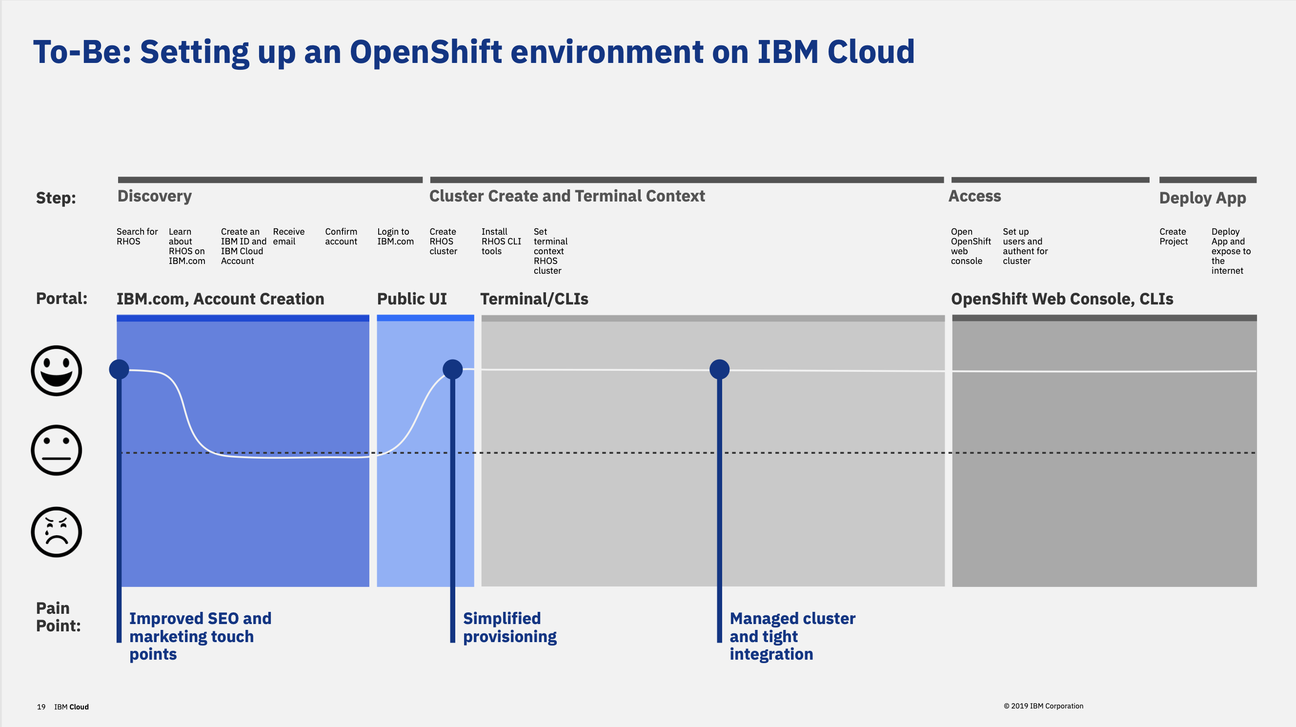Click the 'Confirm account' step text
Screen dimensions: 1296x727
(341, 237)
